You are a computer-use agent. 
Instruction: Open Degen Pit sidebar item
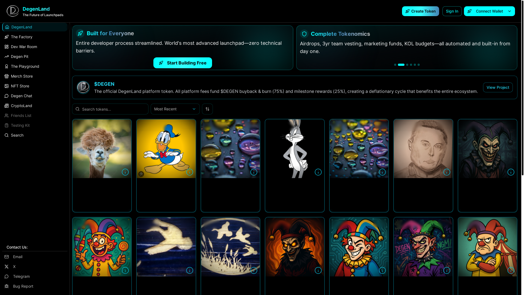tap(20, 57)
